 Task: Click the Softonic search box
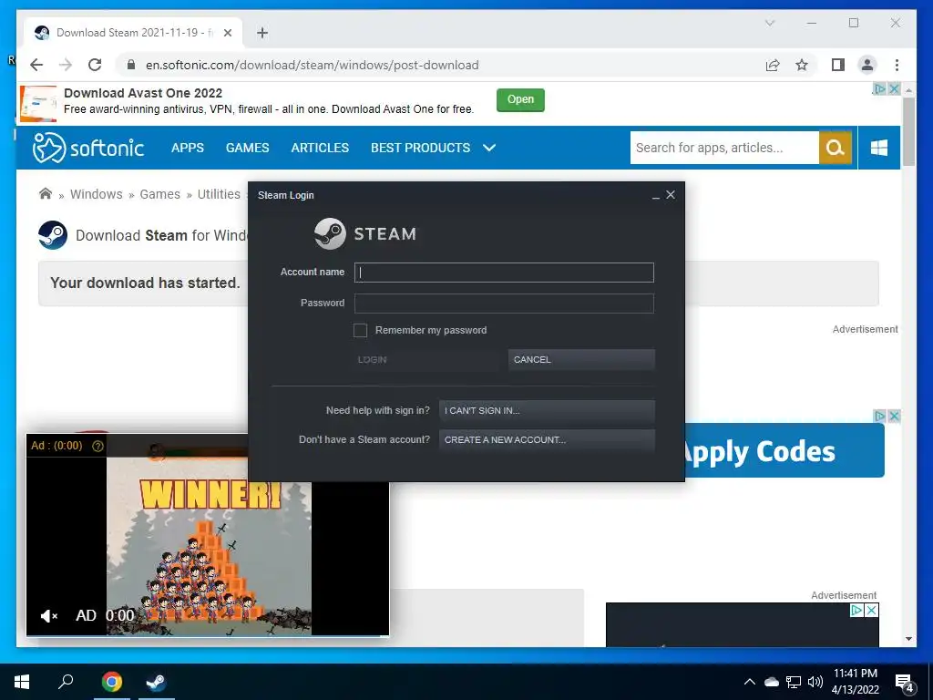[724, 148]
